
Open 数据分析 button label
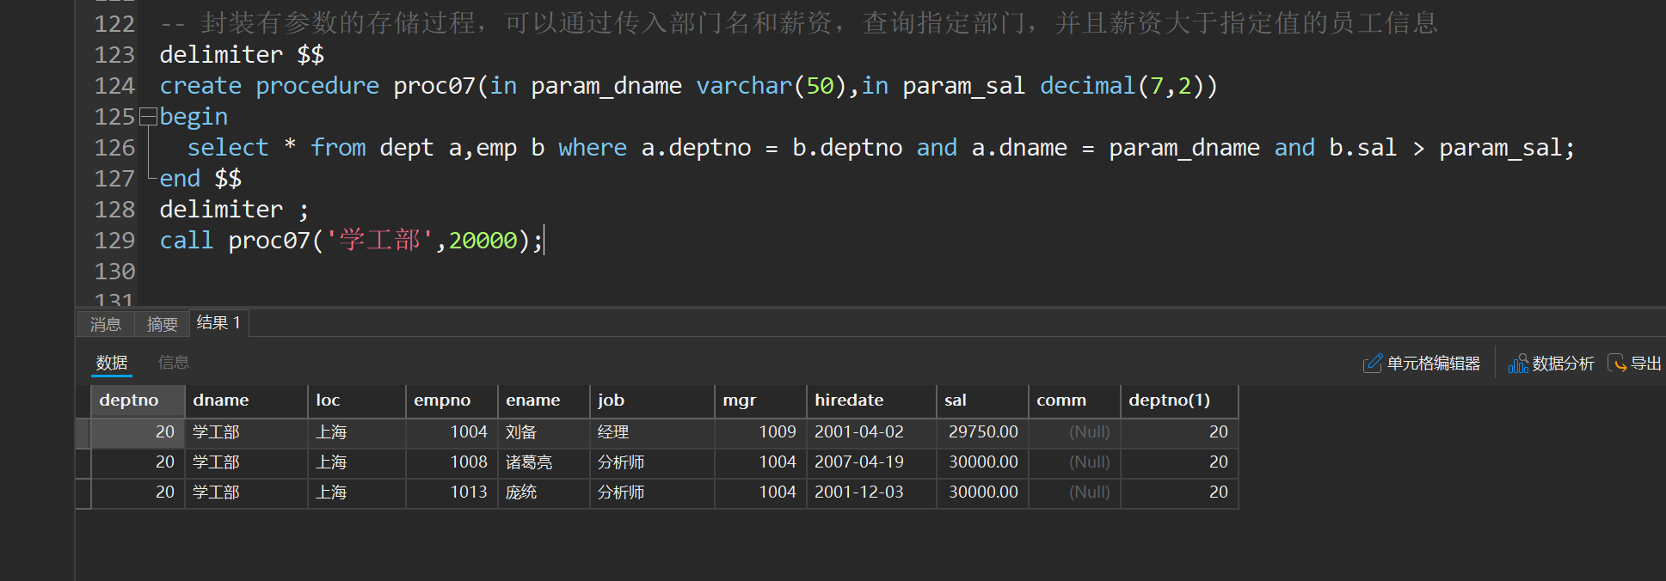(x=1563, y=364)
